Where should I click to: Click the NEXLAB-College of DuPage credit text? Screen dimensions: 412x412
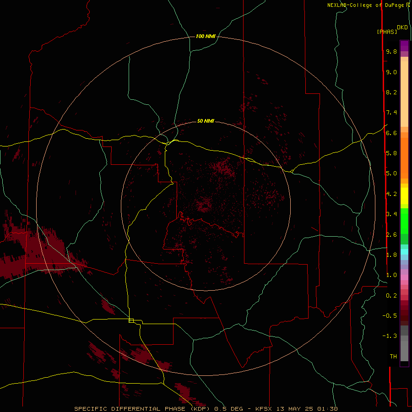coord(366,5)
